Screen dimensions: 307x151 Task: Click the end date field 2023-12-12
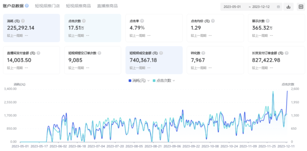coord(261,7)
